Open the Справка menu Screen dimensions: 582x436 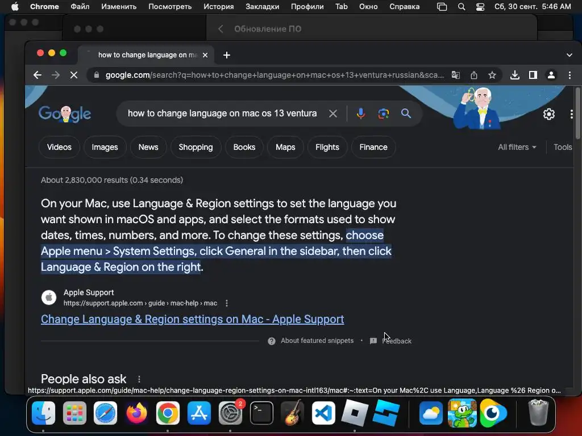click(x=404, y=7)
